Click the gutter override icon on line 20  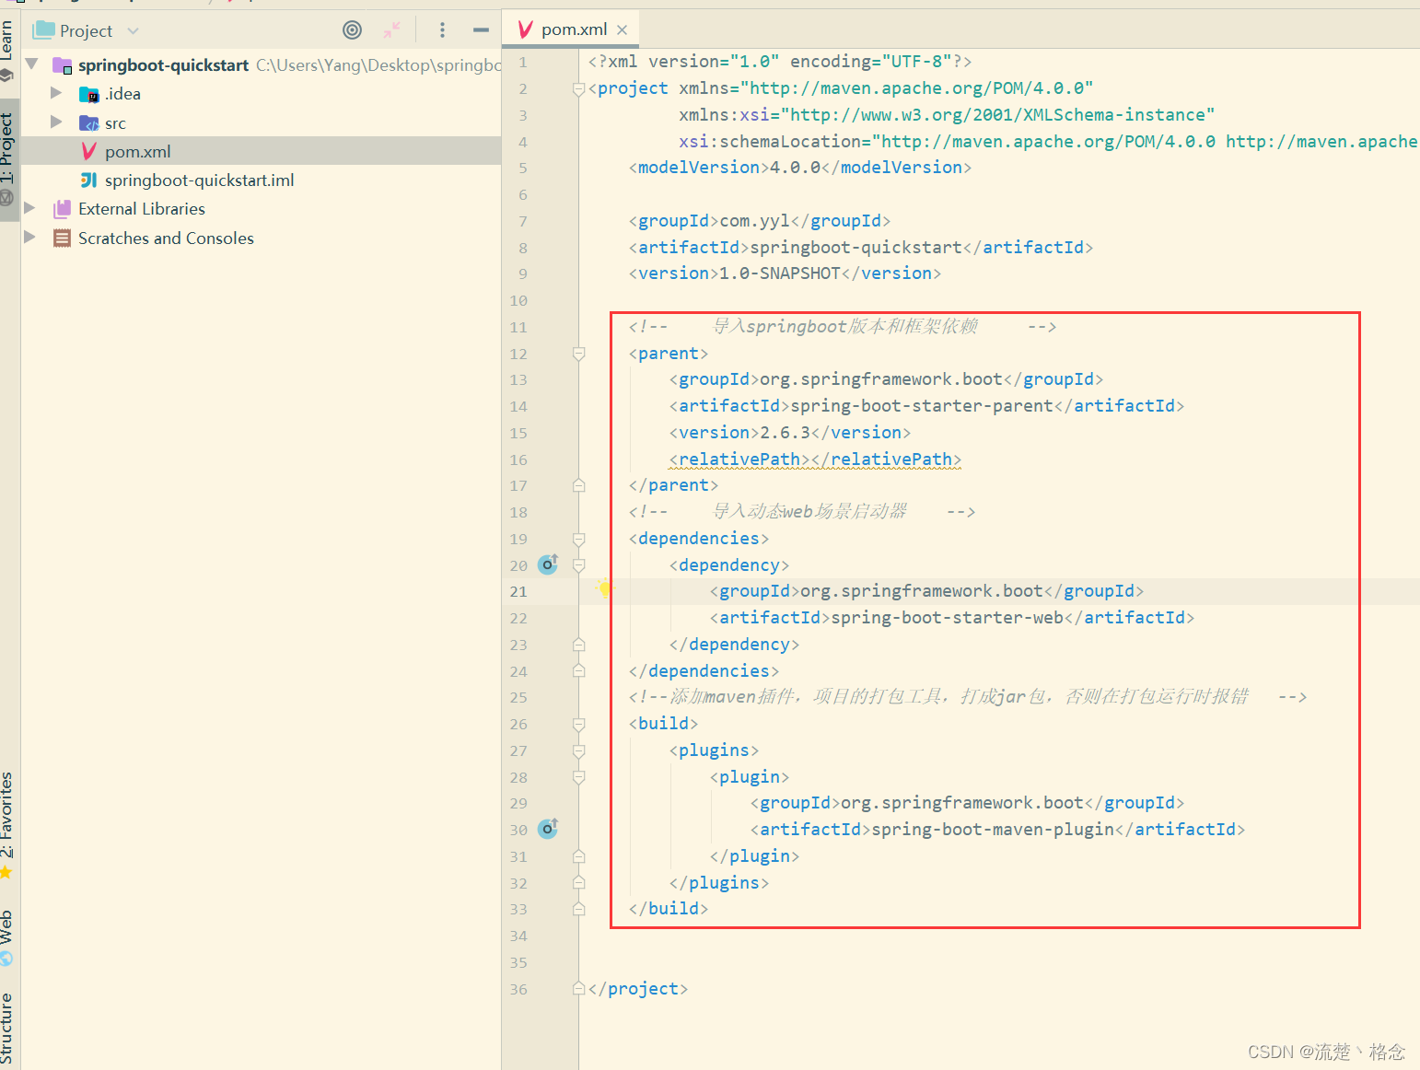pos(548,564)
